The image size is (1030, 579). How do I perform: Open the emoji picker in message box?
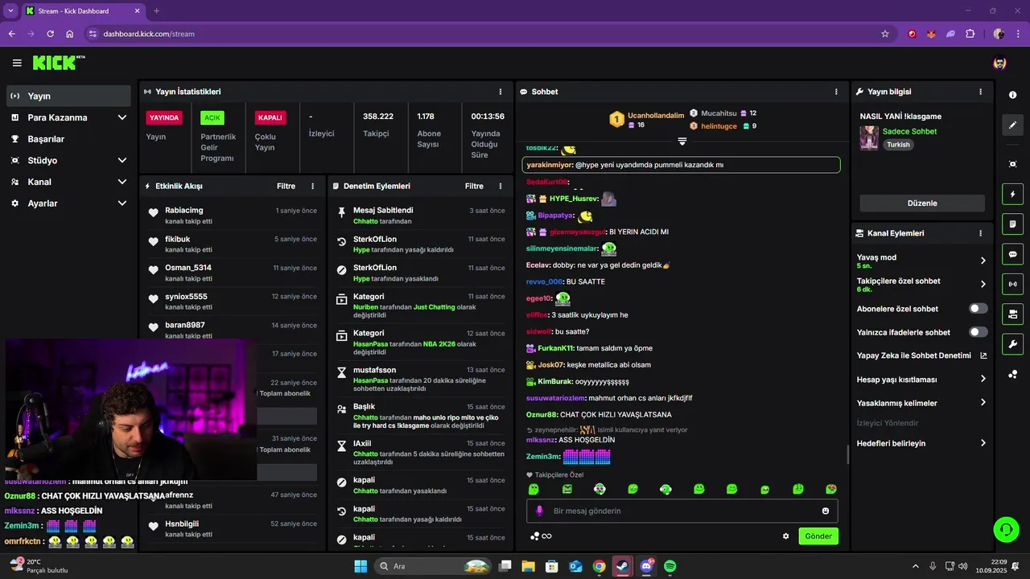826,511
